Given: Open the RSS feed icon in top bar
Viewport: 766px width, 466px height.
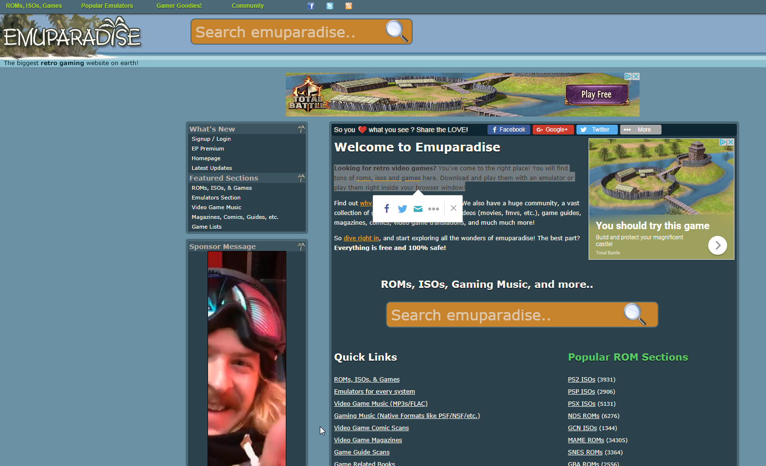Looking at the screenshot, I should 348,6.
